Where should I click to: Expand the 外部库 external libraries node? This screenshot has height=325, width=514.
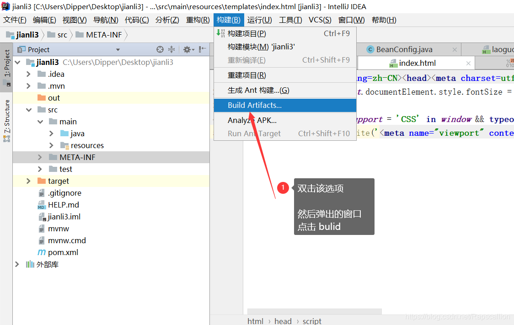(x=17, y=264)
